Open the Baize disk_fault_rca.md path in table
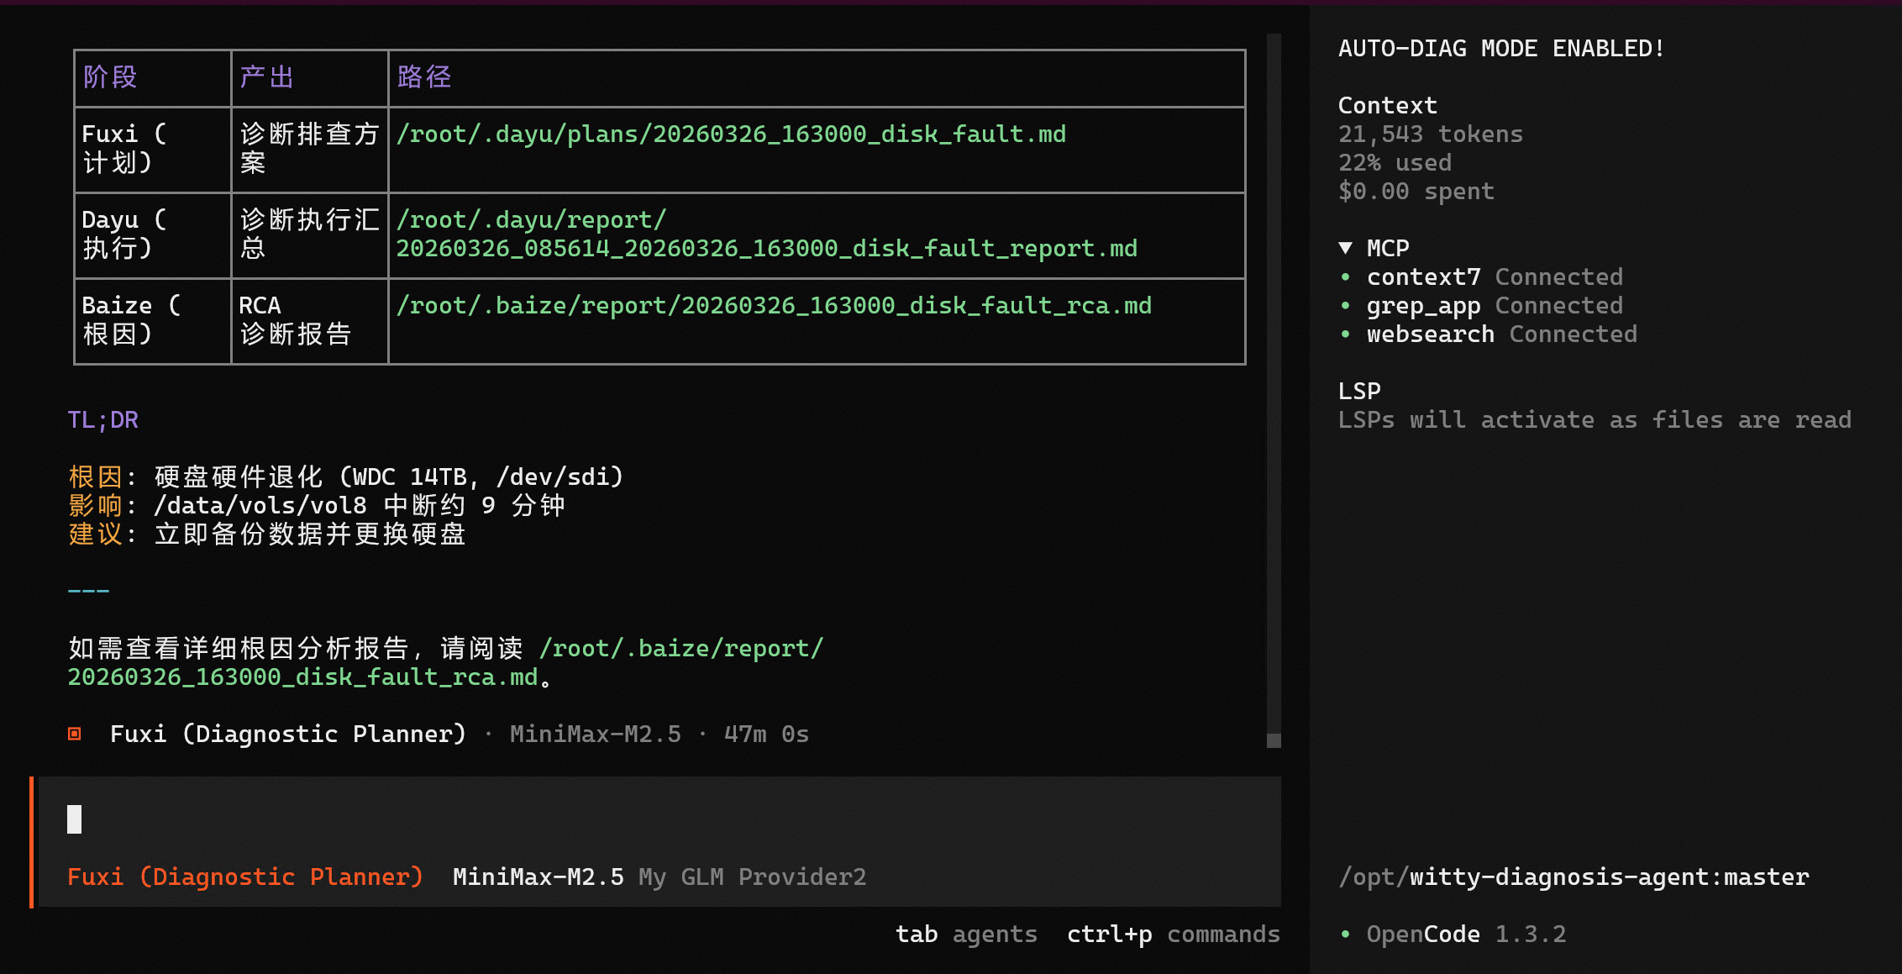This screenshot has height=974, width=1902. pyautogui.click(x=773, y=306)
